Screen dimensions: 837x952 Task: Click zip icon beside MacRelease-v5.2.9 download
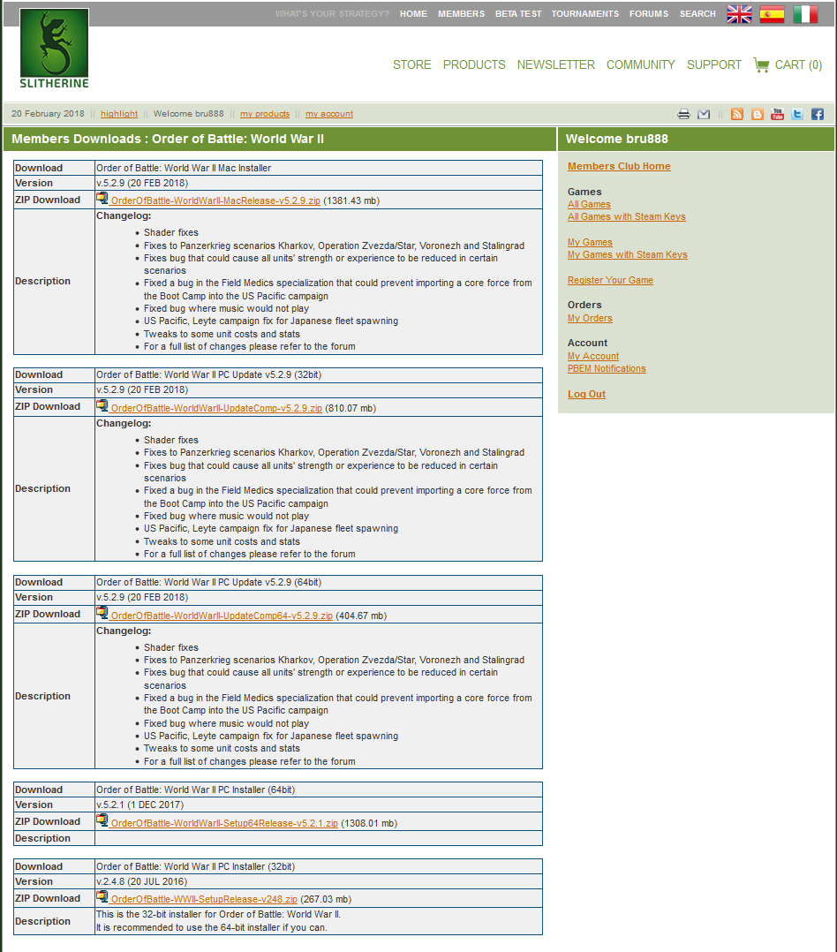[x=102, y=198]
